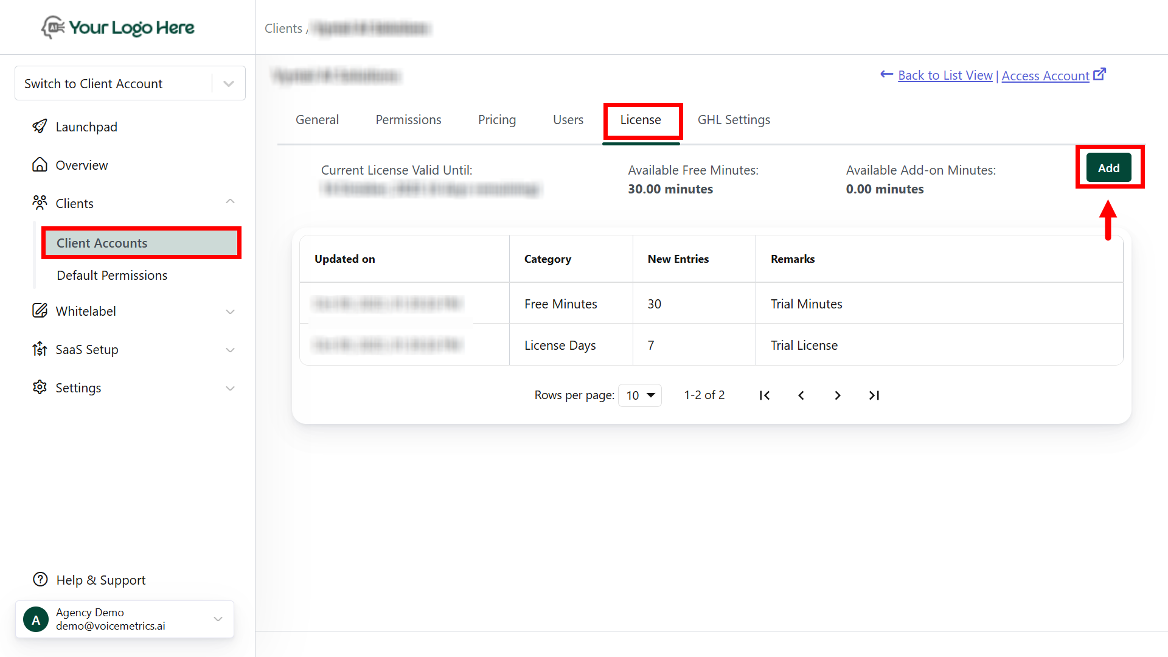
Task: Expand the Whitelabel menu chevron
Action: point(230,311)
